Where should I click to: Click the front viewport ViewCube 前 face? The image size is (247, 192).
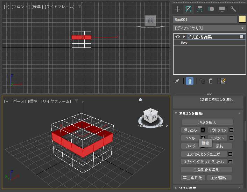click(150, 21)
